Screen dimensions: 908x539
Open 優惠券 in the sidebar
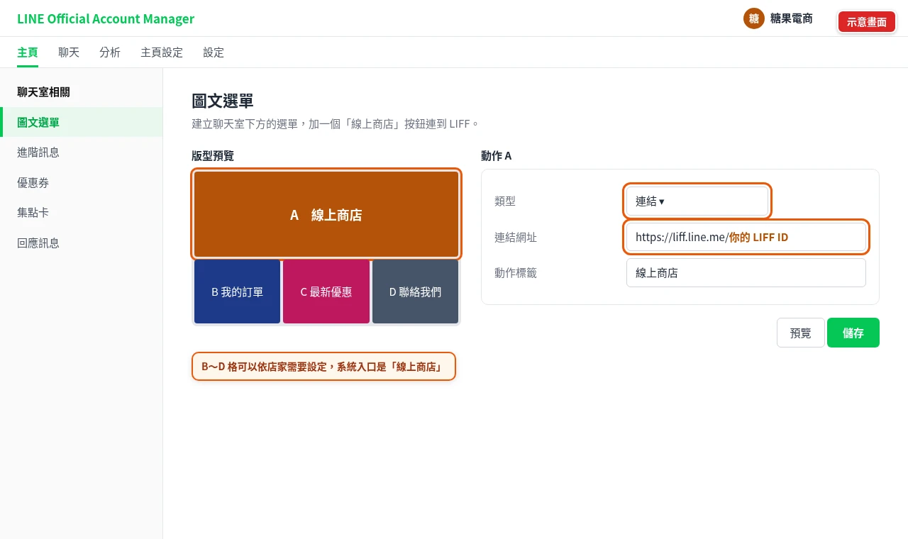[82, 182]
